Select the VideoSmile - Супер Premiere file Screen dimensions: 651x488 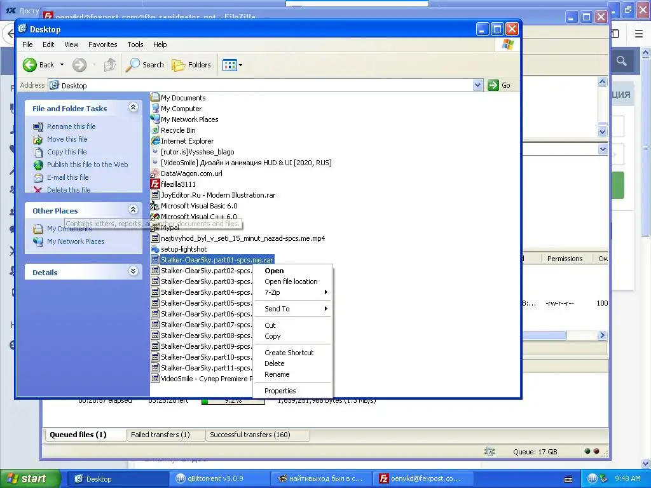click(202, 378)
